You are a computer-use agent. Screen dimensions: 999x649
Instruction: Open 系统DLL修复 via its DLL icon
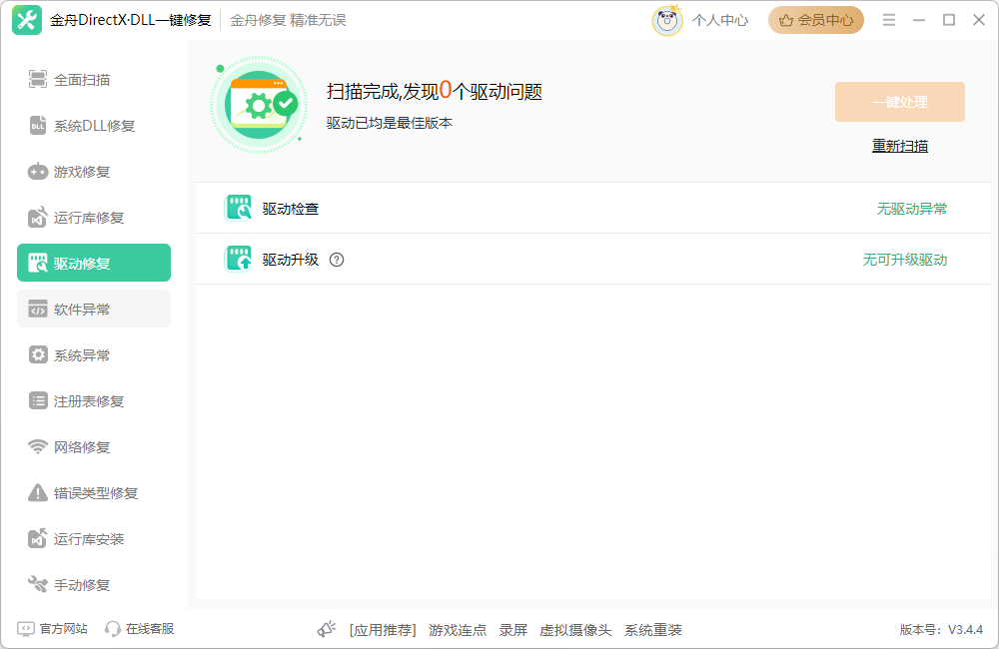pyautogui.click(x=37, y=125)
